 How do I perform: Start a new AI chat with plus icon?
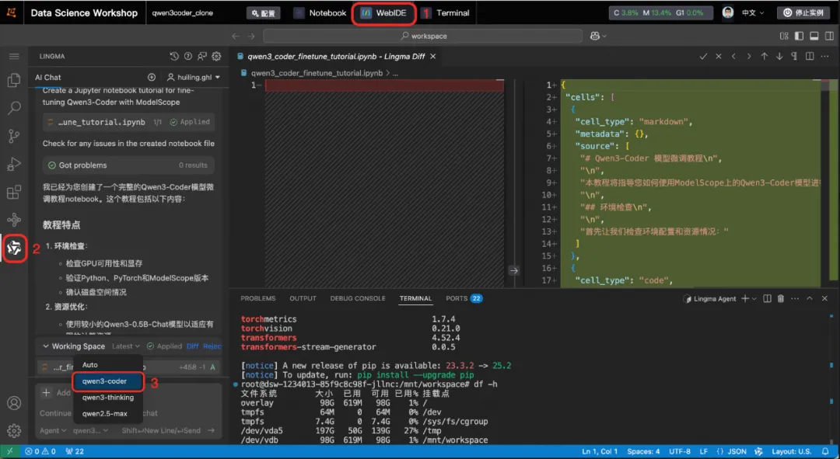pyautogui.click(x=152, y=77)
